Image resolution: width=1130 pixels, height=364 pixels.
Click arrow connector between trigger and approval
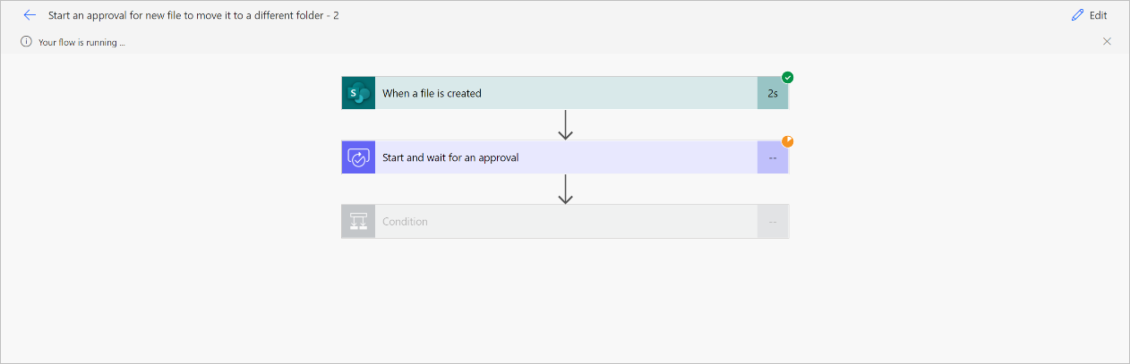tap(565, 125)
